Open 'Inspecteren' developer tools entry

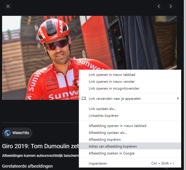click(x=130, y=163)
